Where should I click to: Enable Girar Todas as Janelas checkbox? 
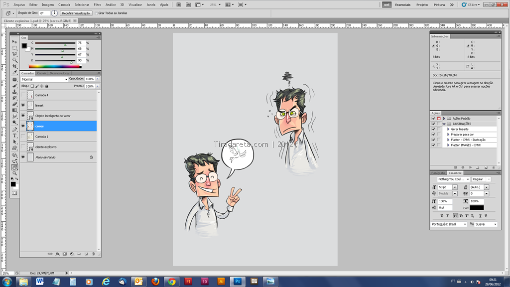[x=96, y=13]
